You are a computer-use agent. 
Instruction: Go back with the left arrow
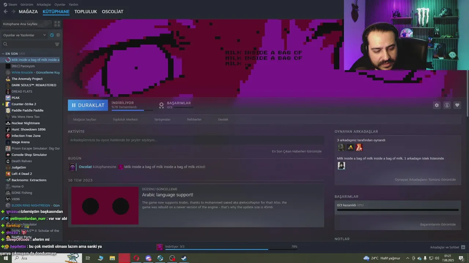point(5,12)
